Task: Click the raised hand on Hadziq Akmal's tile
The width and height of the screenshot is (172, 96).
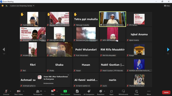Action: coord(22,14)
